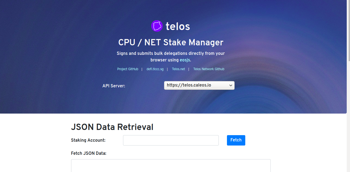The height and width of the screenshot is (172, 350).
Task: Click the Staking Account label
Action: 88,140
